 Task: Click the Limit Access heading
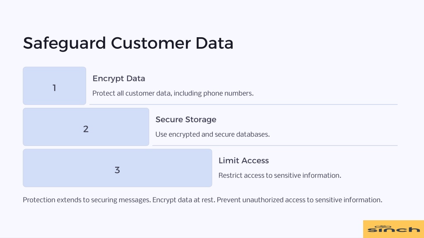point(243,161)
